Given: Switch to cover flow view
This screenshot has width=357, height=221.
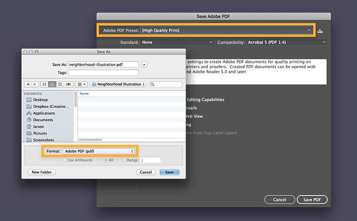Looking at the screenshot, I should tap(68, 84).
